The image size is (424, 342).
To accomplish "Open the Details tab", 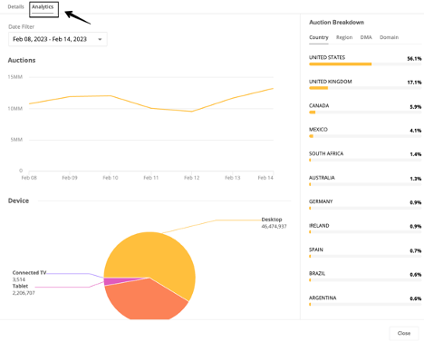I will 15,6.
